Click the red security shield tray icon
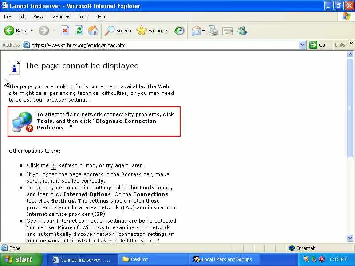Screen dimensions: 355x266 pyautogui.click(x=322, y=259)
